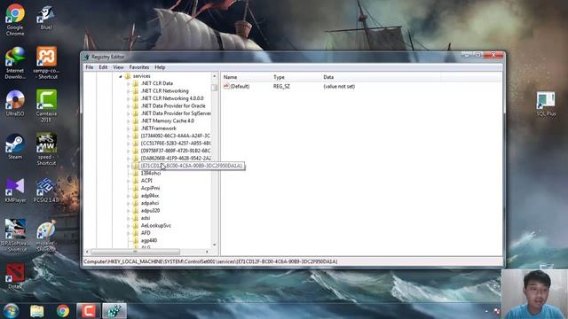Expand the .NETFramework key
The width and height of the screenshot is (568, 319).
click(x=128, y=128)
